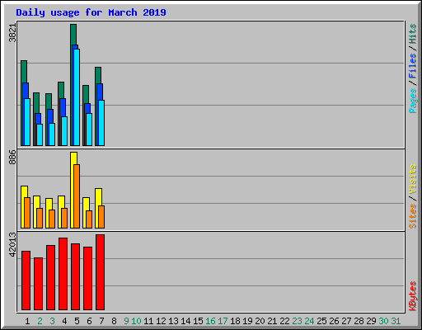The image size is (422, 330).
Task: Click day 8 on the x-axis
Action: 114,321
